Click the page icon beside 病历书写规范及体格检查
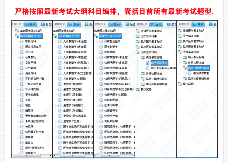 [x=148, y=68]
